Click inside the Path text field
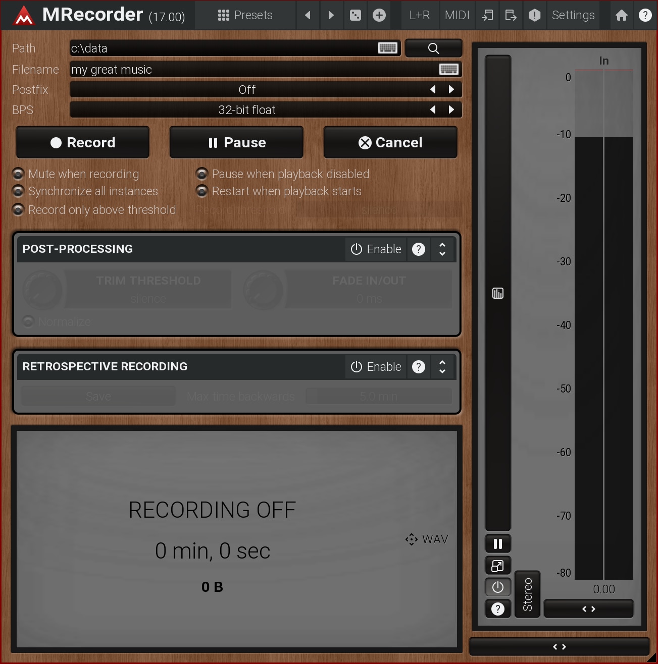The width and height of the screenshot is (658, 664). click(222, 48)
